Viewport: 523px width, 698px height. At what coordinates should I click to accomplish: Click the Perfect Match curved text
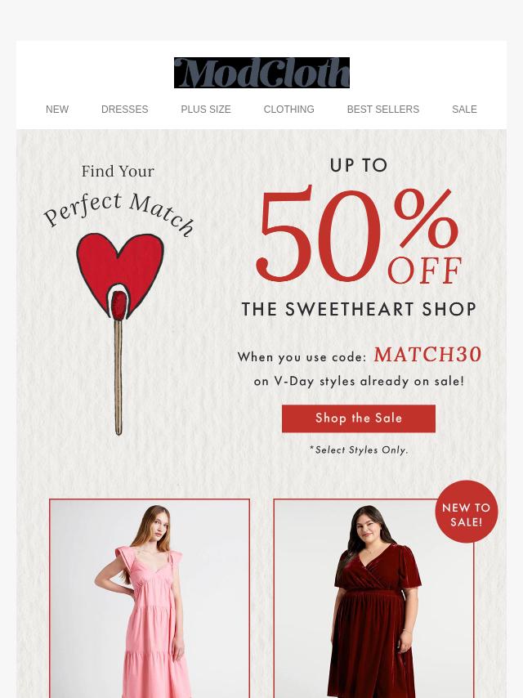click(x=118, y=213)
